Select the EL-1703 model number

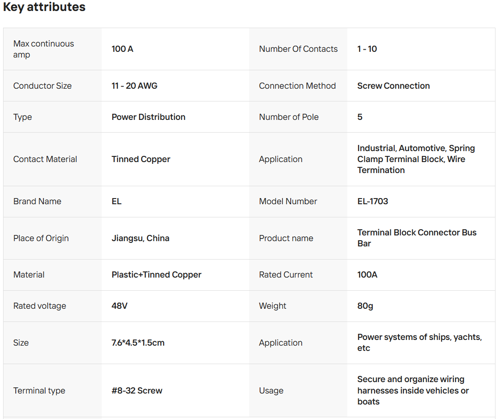click(x=372, y=201)
